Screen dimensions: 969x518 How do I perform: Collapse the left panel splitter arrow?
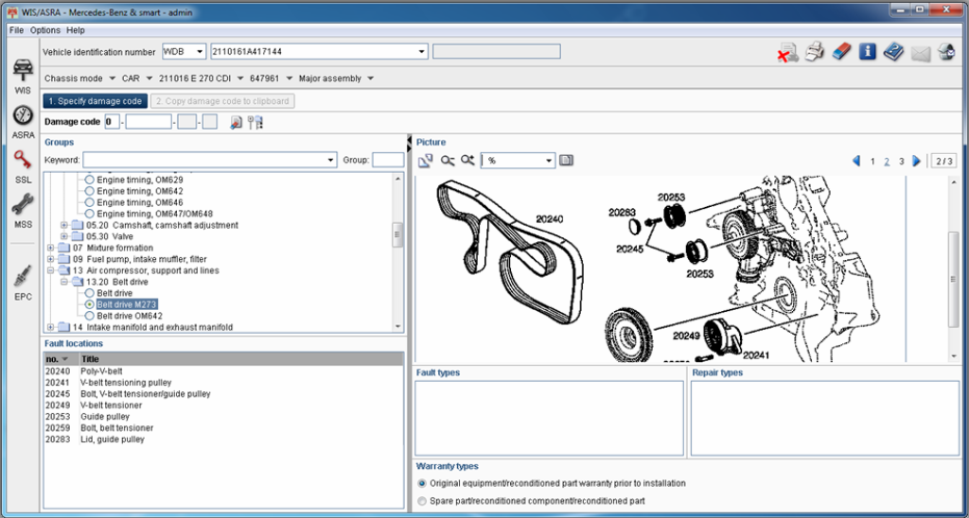tap(409, 140)
